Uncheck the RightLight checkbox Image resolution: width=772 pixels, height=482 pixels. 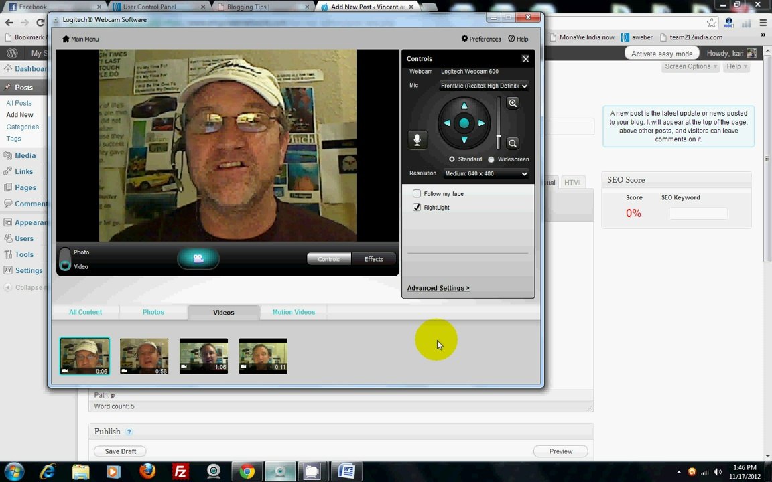tap(417, 207)
